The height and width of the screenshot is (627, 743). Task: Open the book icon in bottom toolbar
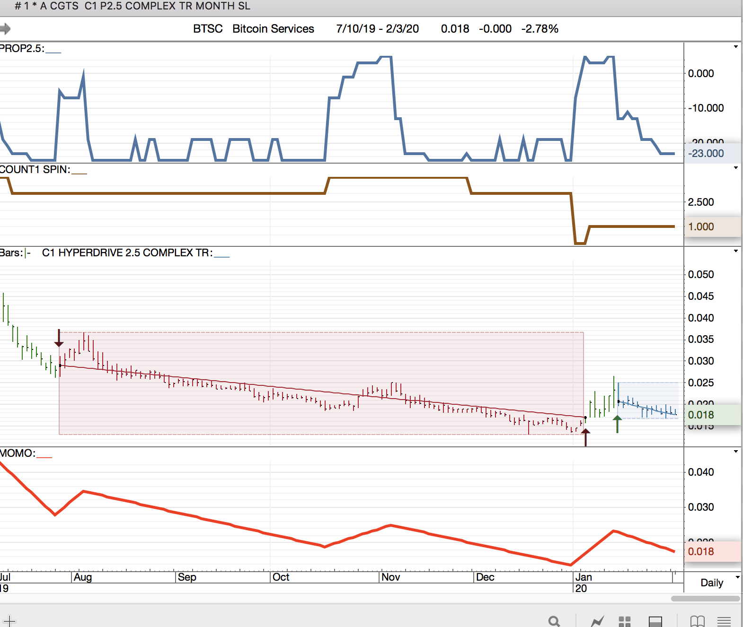697,621
